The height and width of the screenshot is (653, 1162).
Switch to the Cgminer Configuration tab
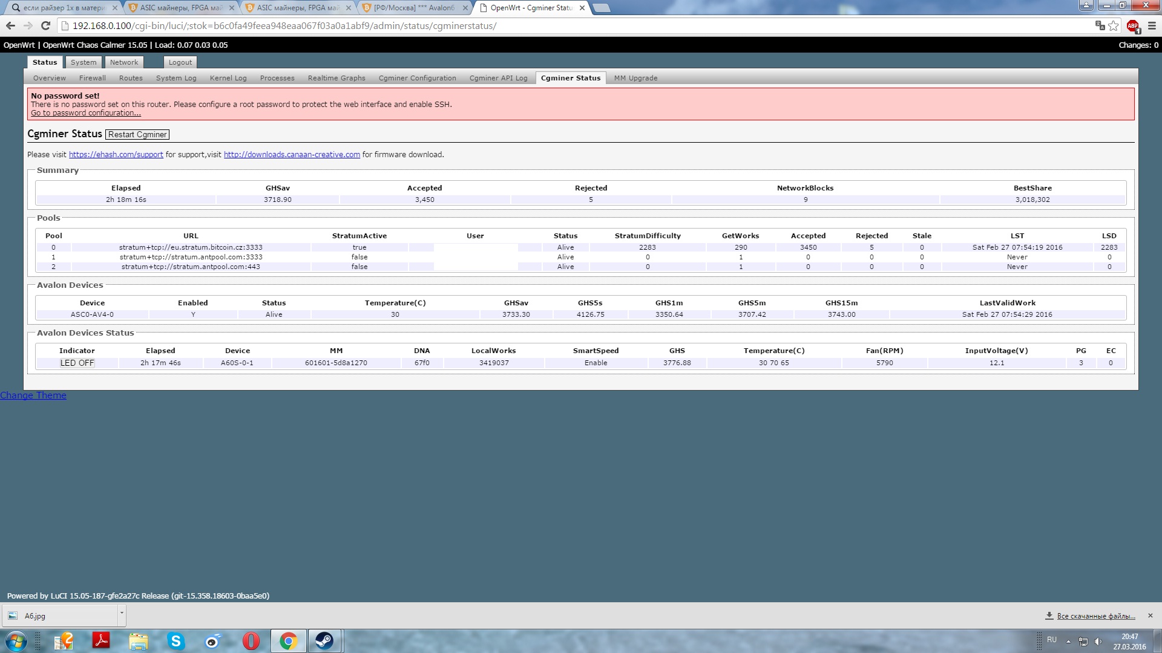pos(417,78)
